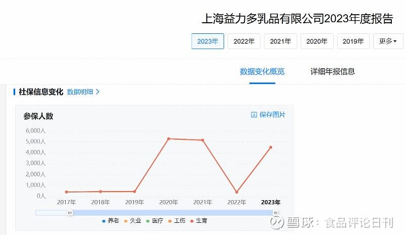Toggle the 生育 legend series
This screenshot has width=405, height=235.
click(198, 221)
